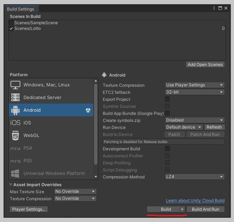Click the Patch button

pos(174,135)
